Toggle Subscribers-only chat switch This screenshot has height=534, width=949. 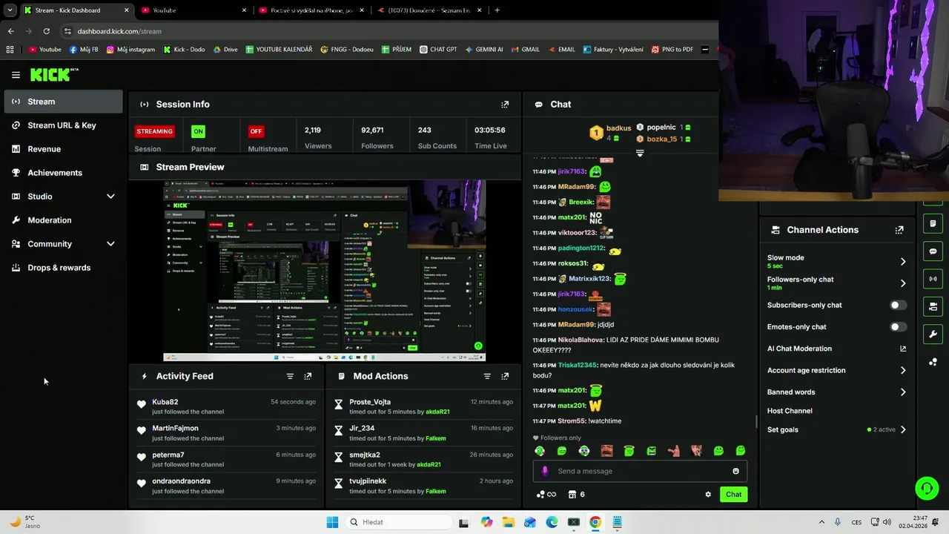coord(898,305)
